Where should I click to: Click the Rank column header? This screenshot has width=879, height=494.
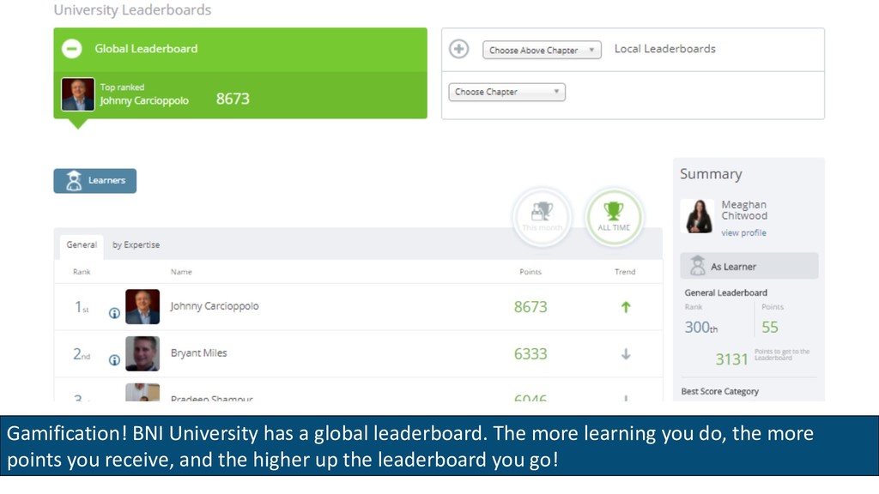(x=82, y=272)
